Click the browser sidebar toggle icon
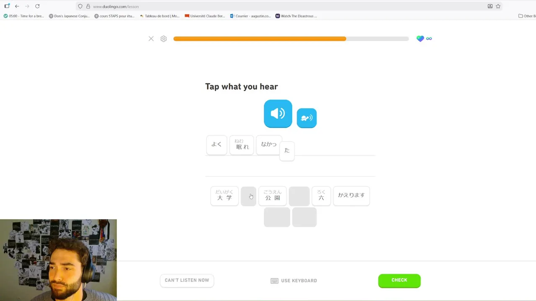536x301 pixels. click(x=7, y=6)
